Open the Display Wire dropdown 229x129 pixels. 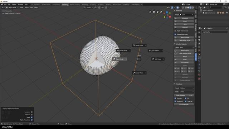click(186, 48)
